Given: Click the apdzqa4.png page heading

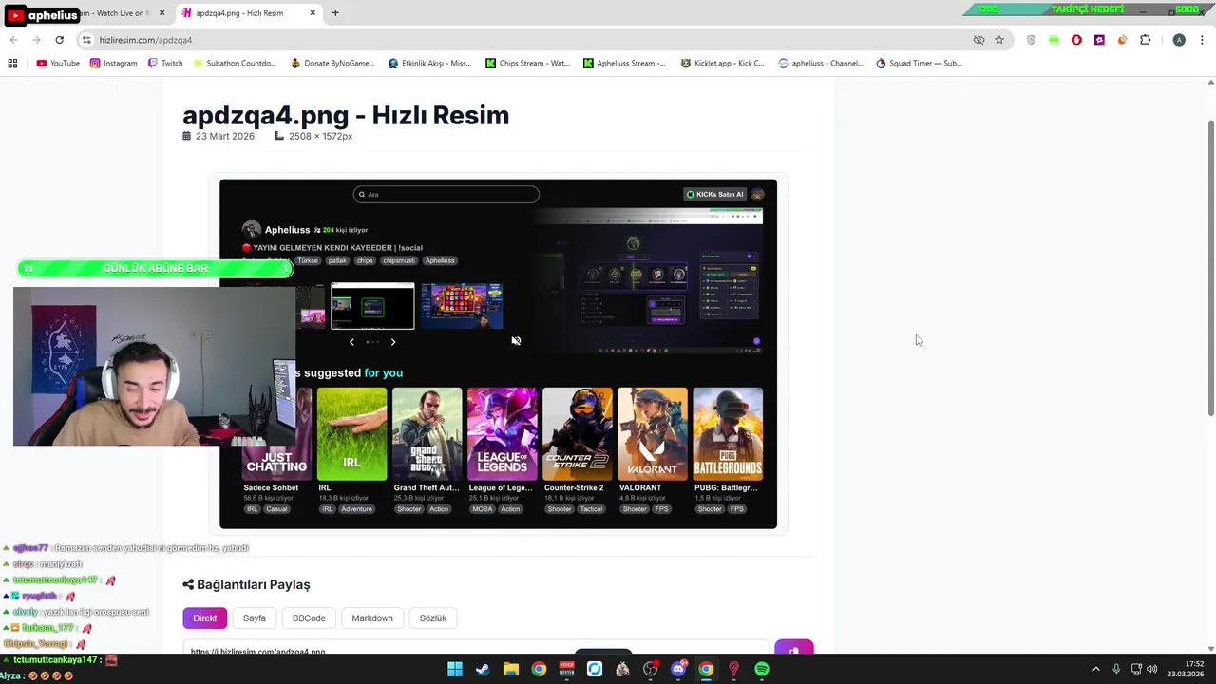Looking at the screenshot, I should click(x=346, y=115).
